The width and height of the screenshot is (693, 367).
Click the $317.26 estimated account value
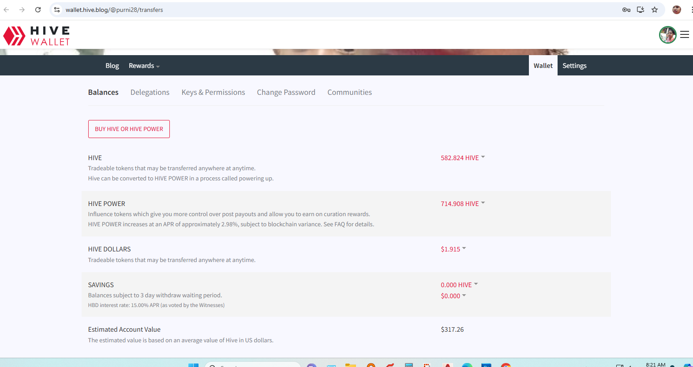click(452, 330)
